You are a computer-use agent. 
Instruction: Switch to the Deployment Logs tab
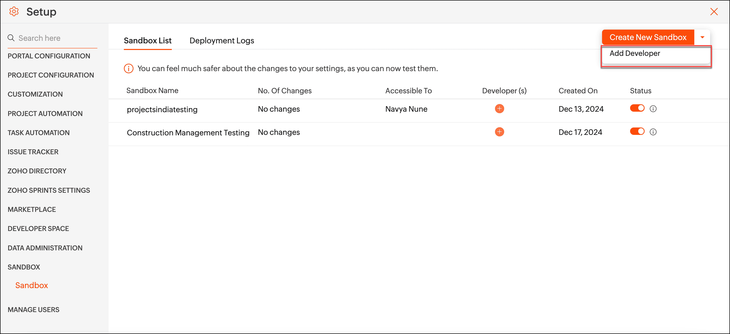pyautogui.click(x=221, y=41)
